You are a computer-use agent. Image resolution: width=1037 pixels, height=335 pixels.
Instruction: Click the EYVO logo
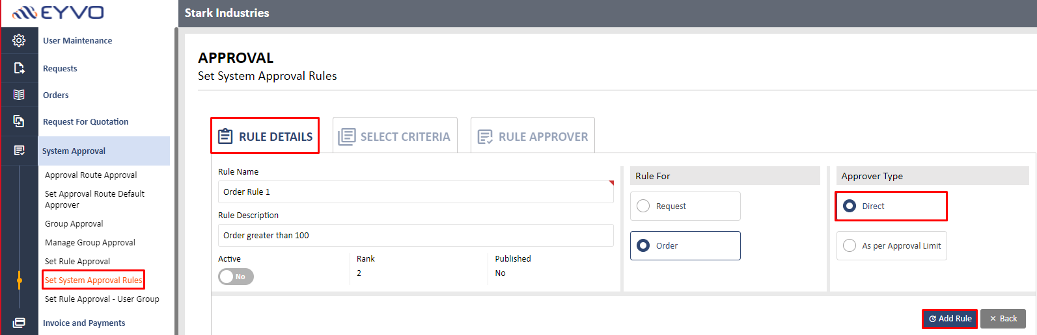[58, 12]
